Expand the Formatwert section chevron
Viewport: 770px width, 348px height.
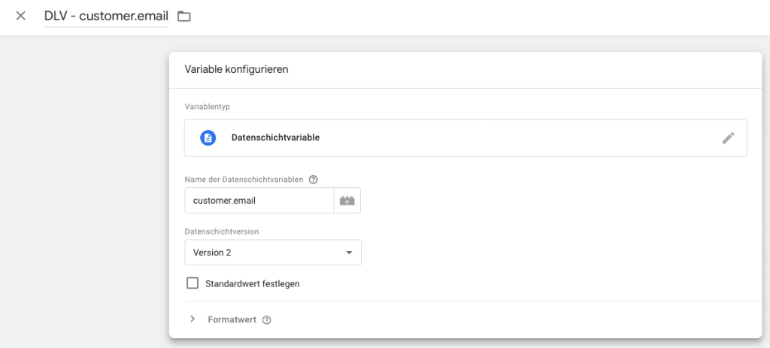[x=192, y=319]
